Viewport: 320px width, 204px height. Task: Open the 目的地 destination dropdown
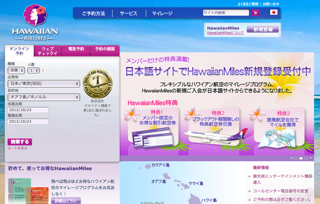pyautogui.click(x=43, y=97)
